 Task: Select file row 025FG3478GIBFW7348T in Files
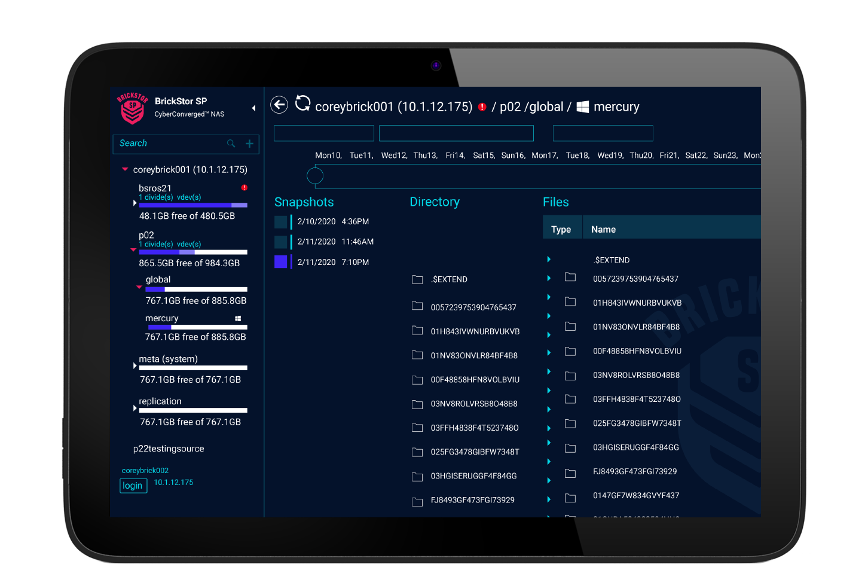[637, 423]
